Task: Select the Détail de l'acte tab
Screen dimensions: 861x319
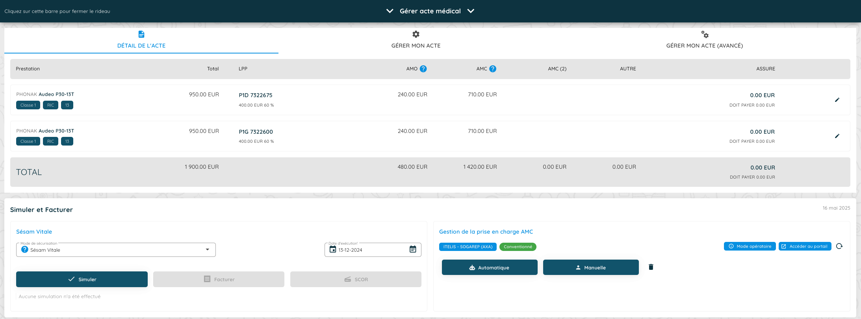Action: click(141, 40)
